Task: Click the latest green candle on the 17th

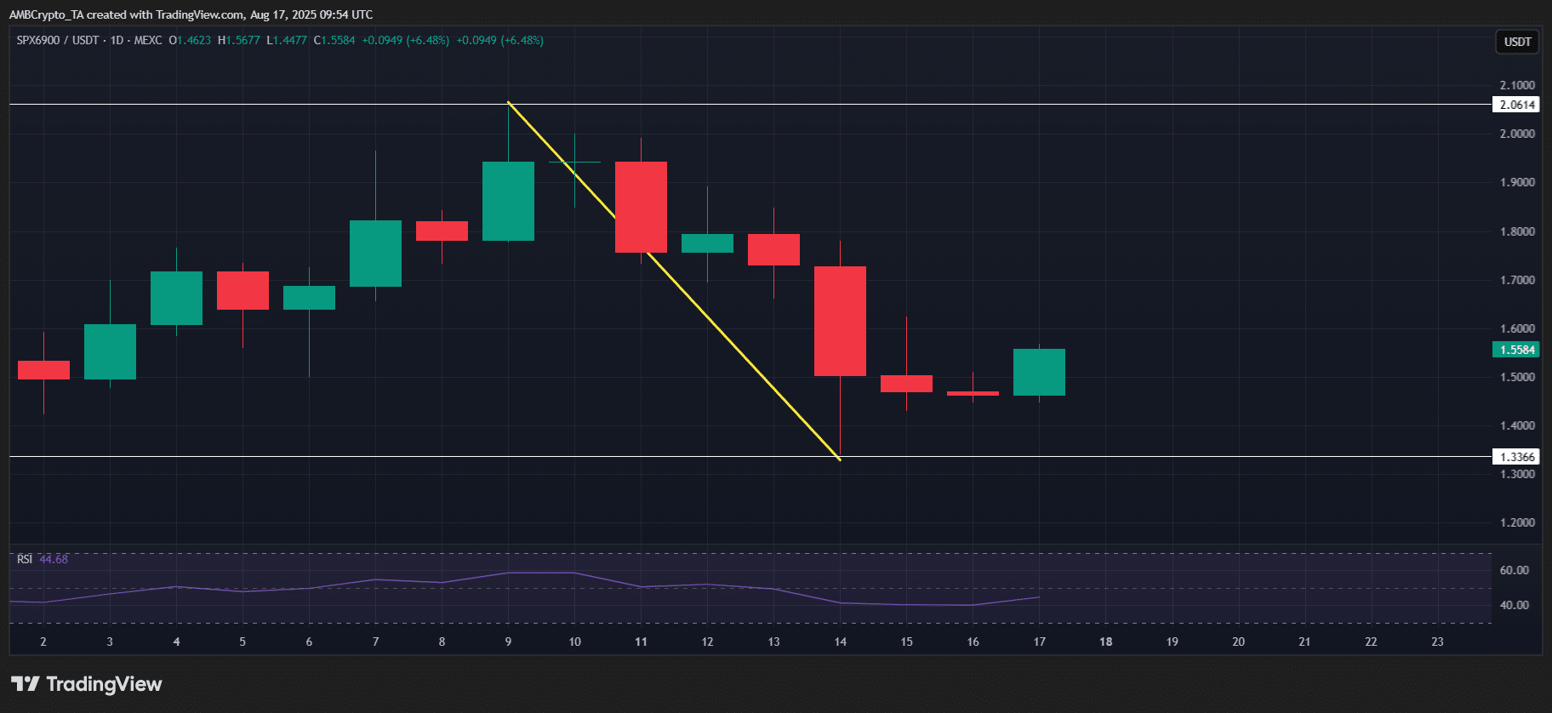Action: point(1039,372)
